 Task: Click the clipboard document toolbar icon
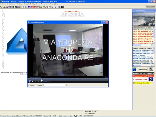(23, 7)
